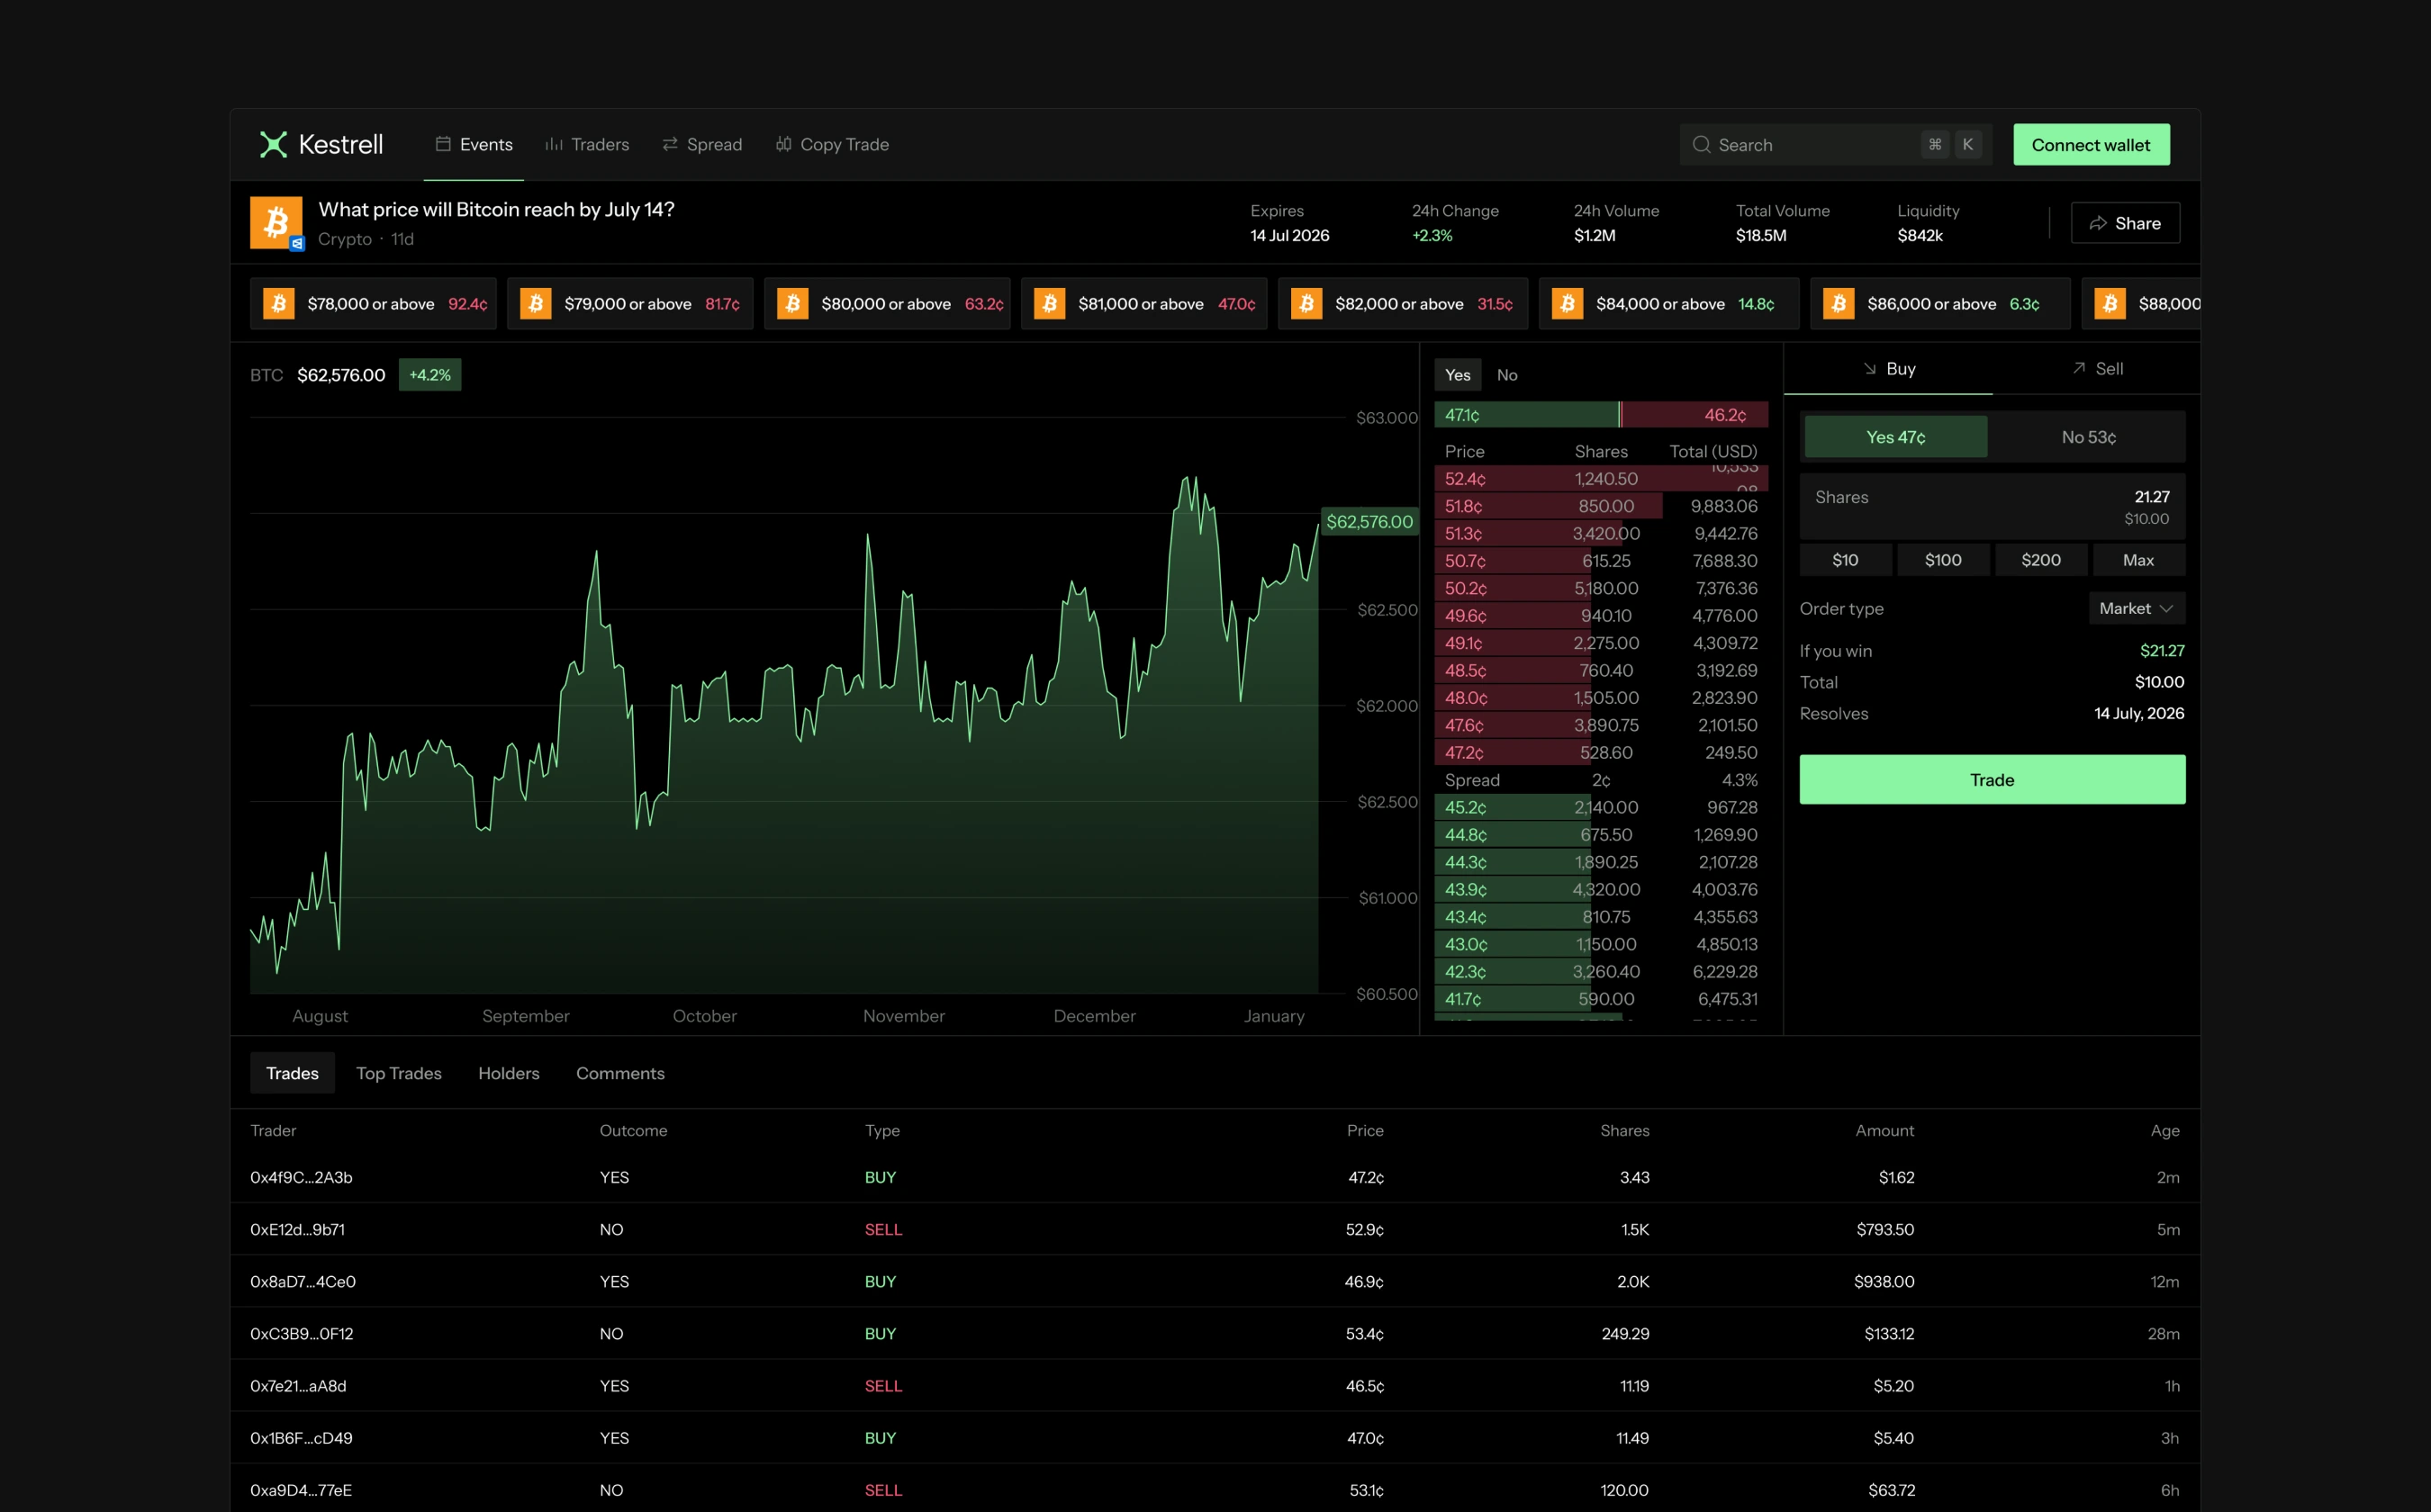This screenshot has height=1512, width=2431.
Task: Click Bitcoin icon on $79,000 chip
Action: pyautogui.click(x=537, y=303)
